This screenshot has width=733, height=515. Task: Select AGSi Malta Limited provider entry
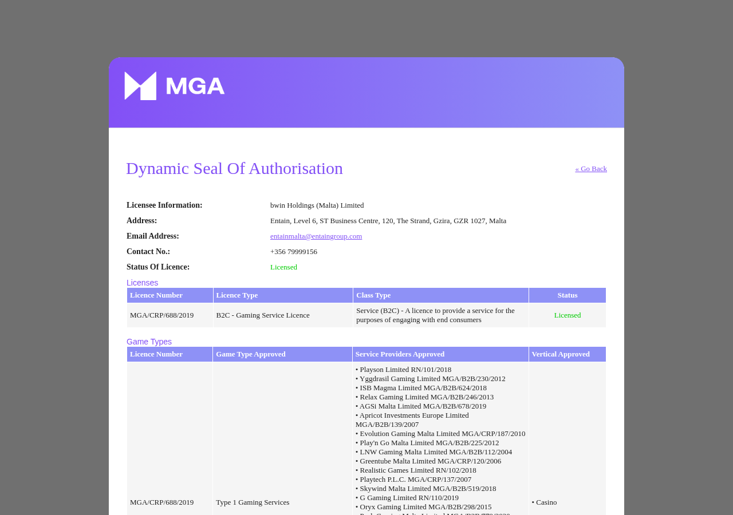[x=421, y=406]
